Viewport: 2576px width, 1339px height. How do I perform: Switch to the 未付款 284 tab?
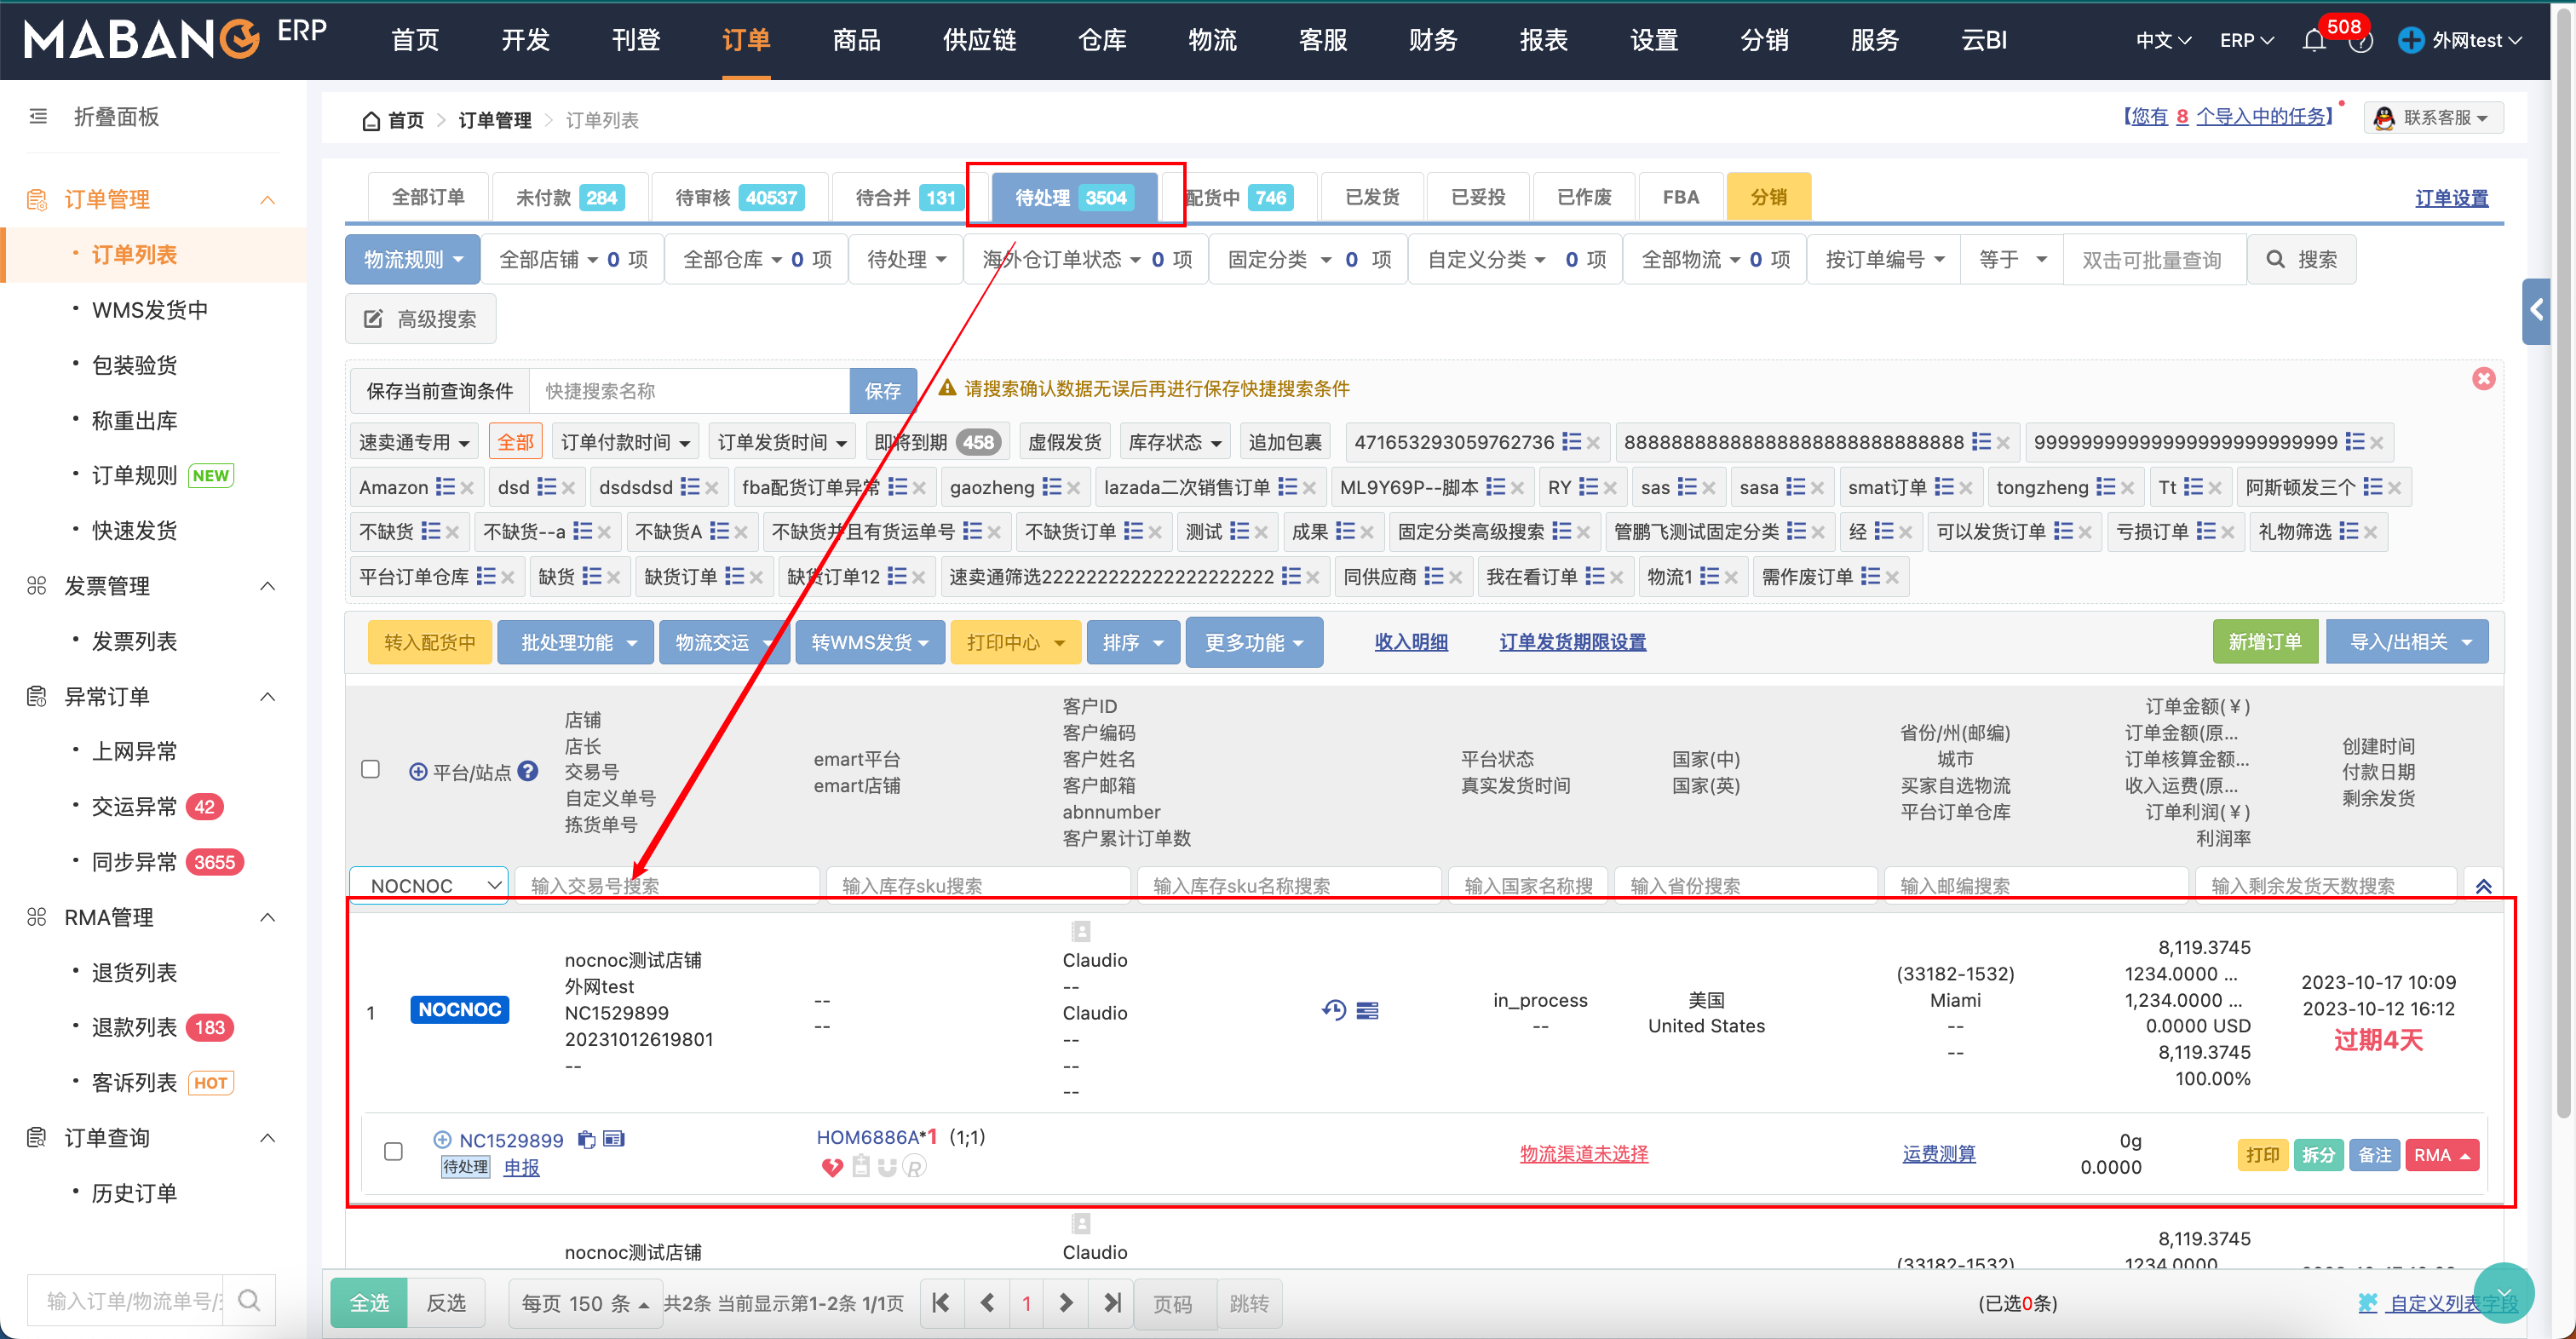[x=571, y=197]
